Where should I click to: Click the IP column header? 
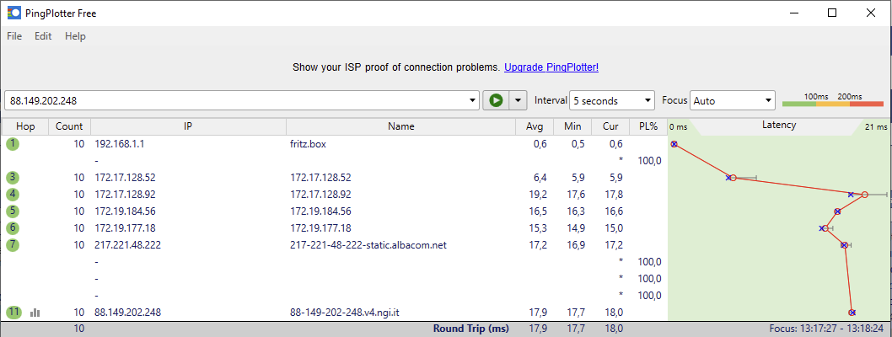coord(188,126)
